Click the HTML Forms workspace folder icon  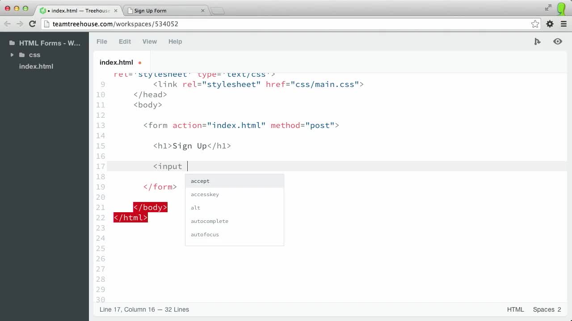tap(11, 43)
